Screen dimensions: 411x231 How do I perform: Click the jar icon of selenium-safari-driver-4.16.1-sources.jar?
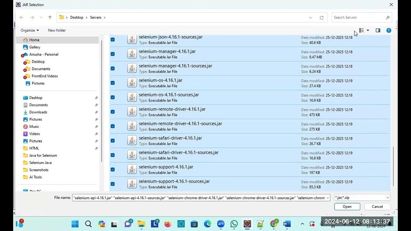pos(132,155)
